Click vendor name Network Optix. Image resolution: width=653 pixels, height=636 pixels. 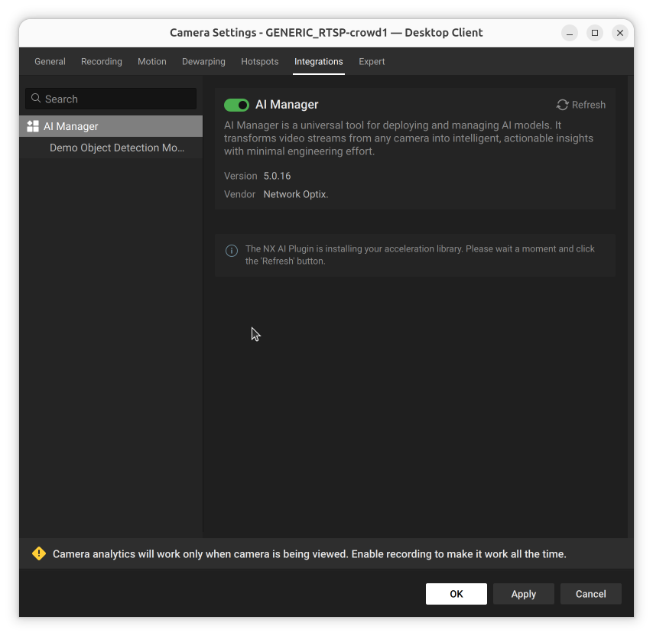296,194
